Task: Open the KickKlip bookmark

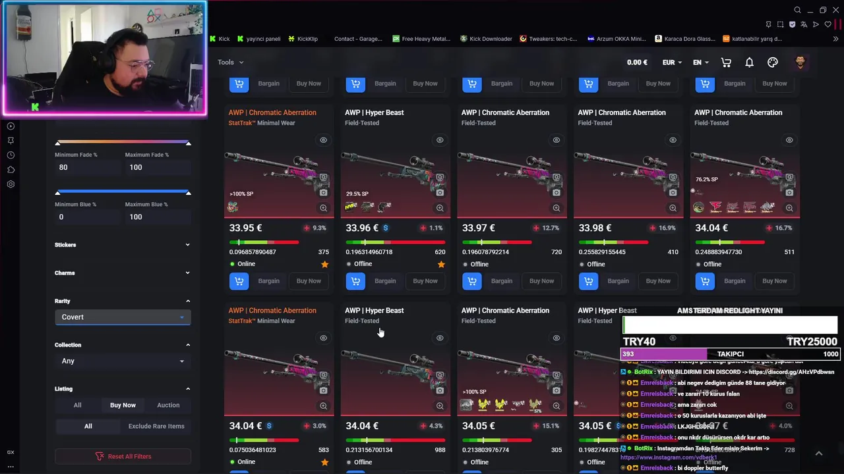Action: pyautogui.click(x=303, y=39)
